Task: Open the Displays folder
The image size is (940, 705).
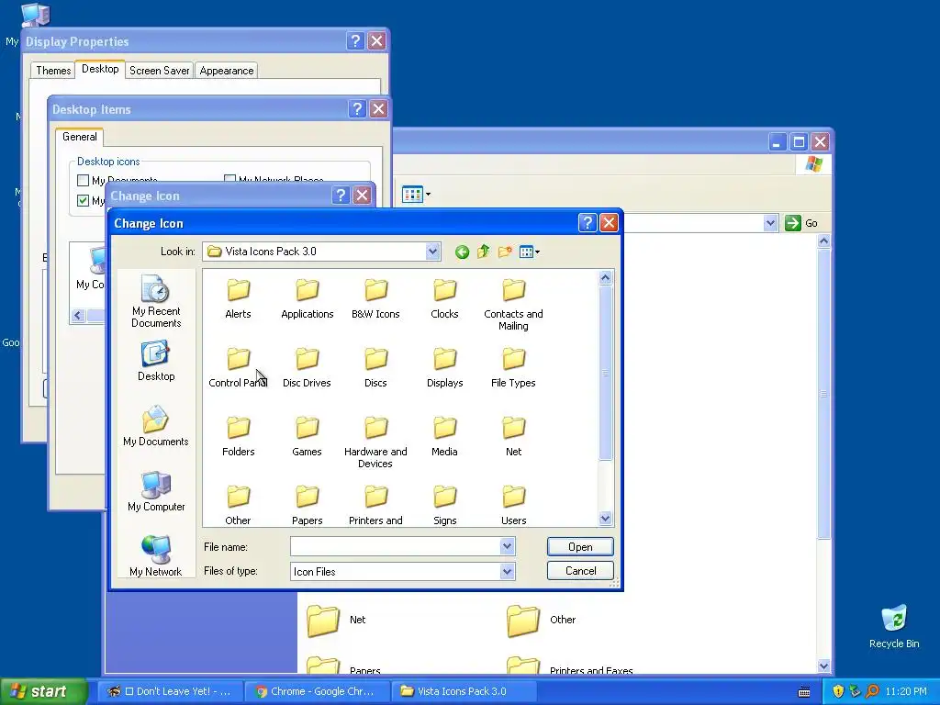Action: tap(444, 368)
